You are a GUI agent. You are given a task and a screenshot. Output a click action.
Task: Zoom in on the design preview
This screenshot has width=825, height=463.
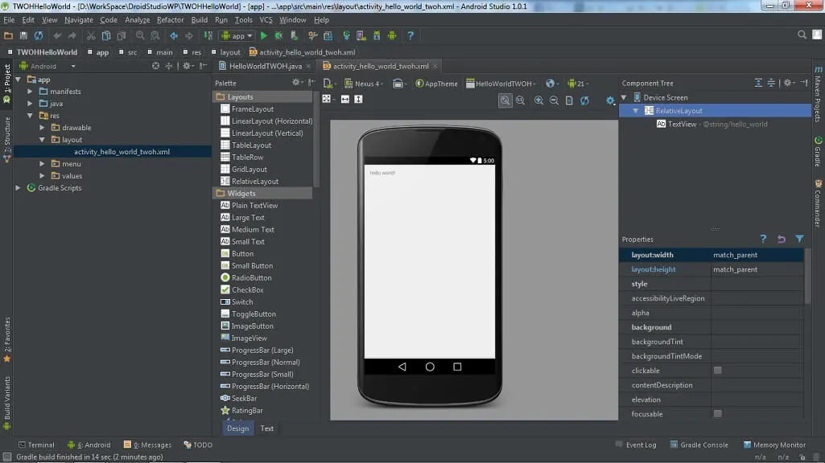[538, 100]
